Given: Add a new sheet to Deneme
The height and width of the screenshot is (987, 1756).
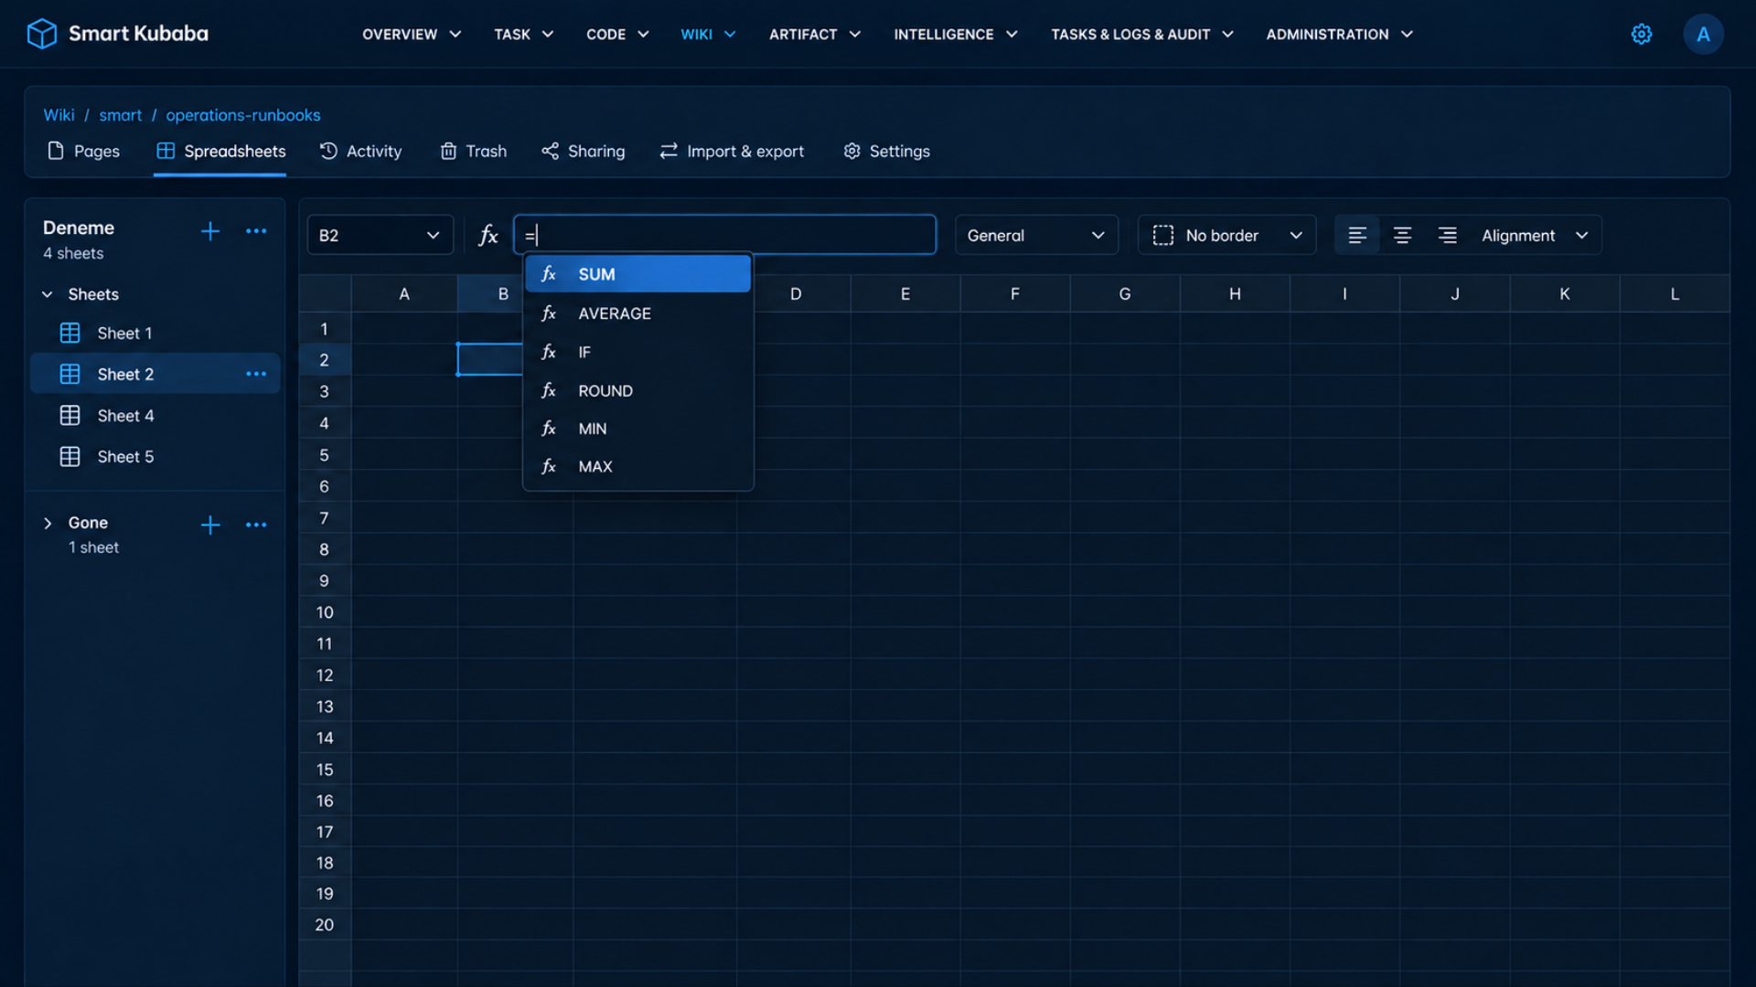Looking at the screenshot, I should (210, 231).
